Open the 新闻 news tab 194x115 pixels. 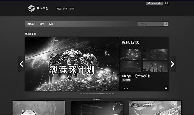(x=51, y=24)
